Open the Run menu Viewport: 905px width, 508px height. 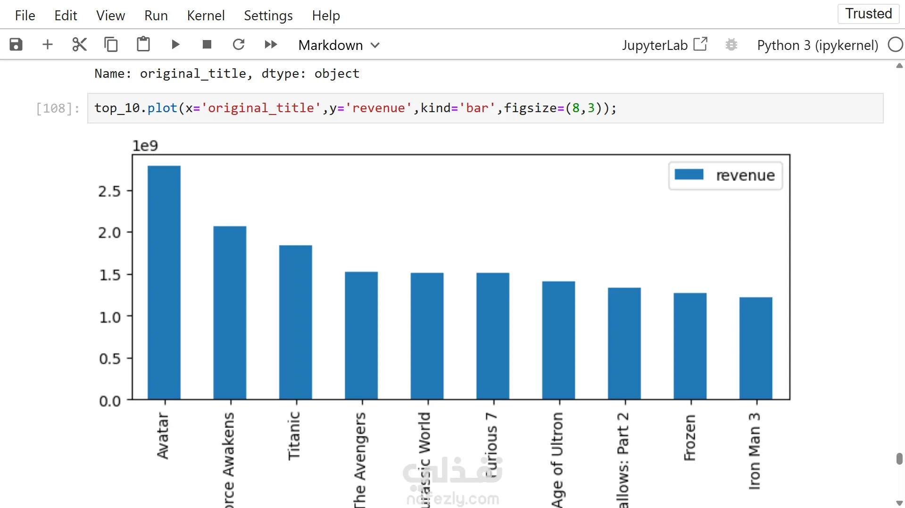pyautogui.click(x=156, y=16)
